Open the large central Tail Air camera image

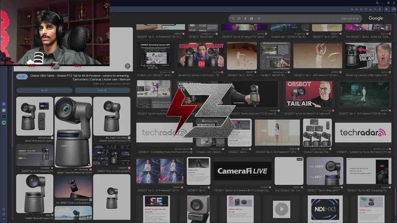pos(73,132)
